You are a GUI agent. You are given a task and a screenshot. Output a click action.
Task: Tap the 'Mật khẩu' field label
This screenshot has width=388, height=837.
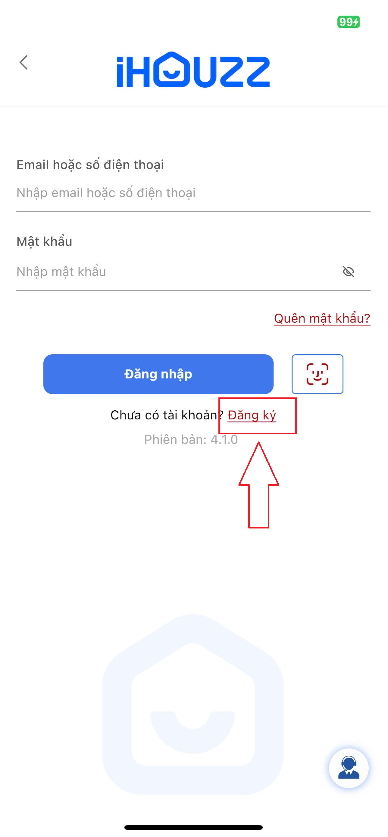(45, 242)
